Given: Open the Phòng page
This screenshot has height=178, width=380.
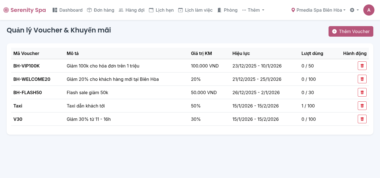Looking at the screenshot, I should 227,10.
